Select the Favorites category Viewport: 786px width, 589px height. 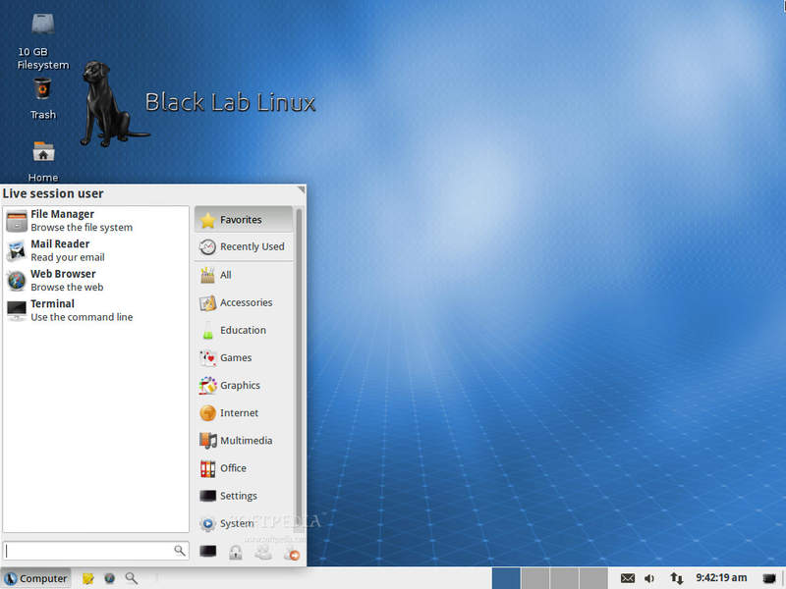click(244, 219)
